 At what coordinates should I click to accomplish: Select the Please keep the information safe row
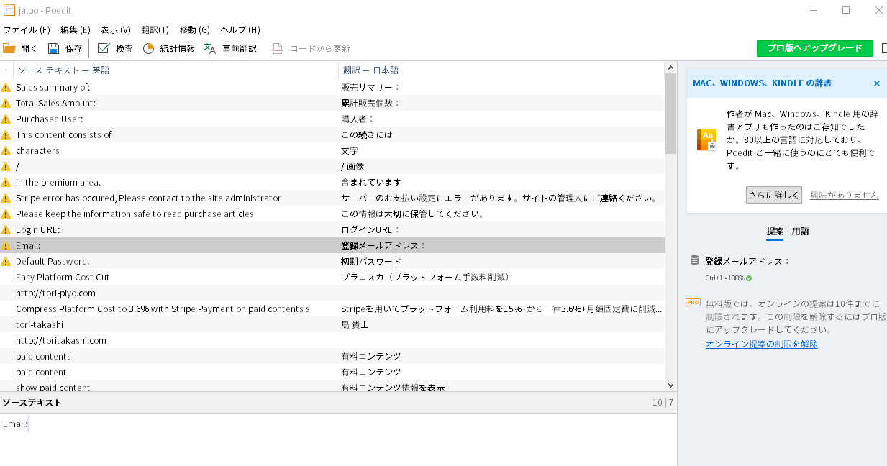332,214
